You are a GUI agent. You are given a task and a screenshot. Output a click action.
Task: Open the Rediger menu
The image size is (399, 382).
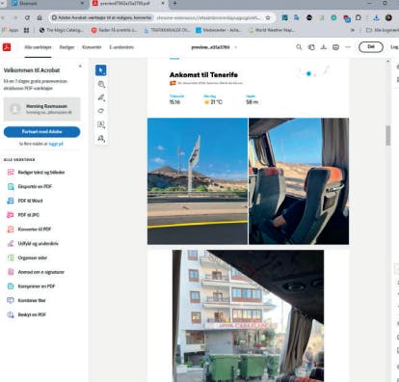point(66,47)
